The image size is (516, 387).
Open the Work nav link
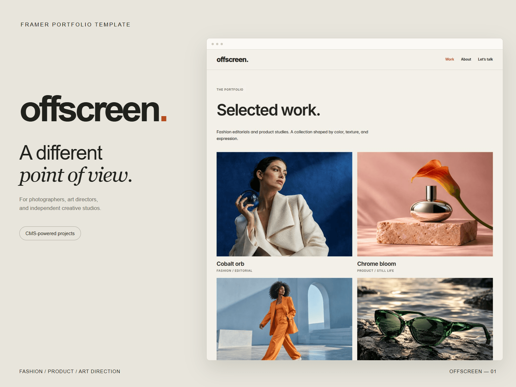tap(450, 59)
